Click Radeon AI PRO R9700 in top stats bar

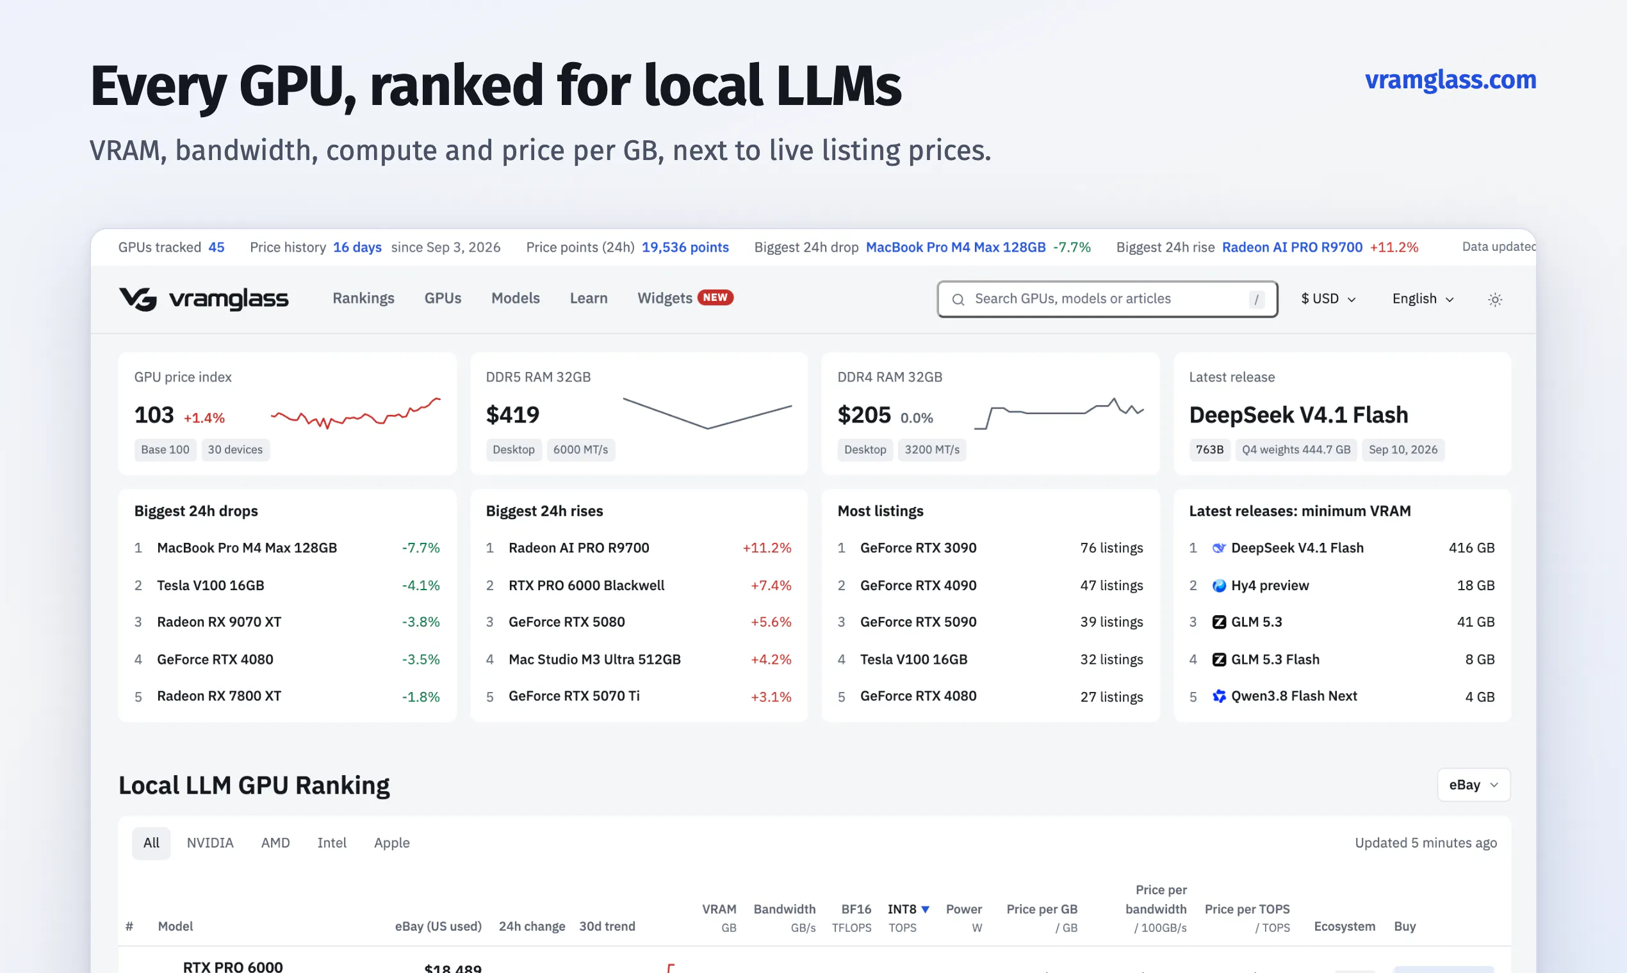(1292, 247)
